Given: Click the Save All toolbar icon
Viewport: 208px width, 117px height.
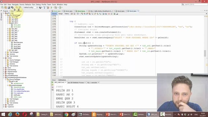Looking at the screenshot, I should 12,7.
